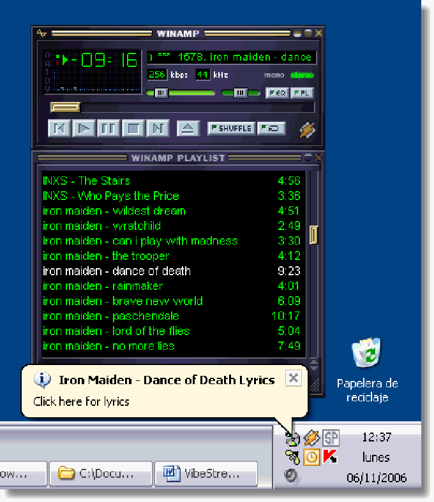The width and height of the screenshot is (434, 502).
Task: Pause Winamp playback
Action: (x=108, y=129)
